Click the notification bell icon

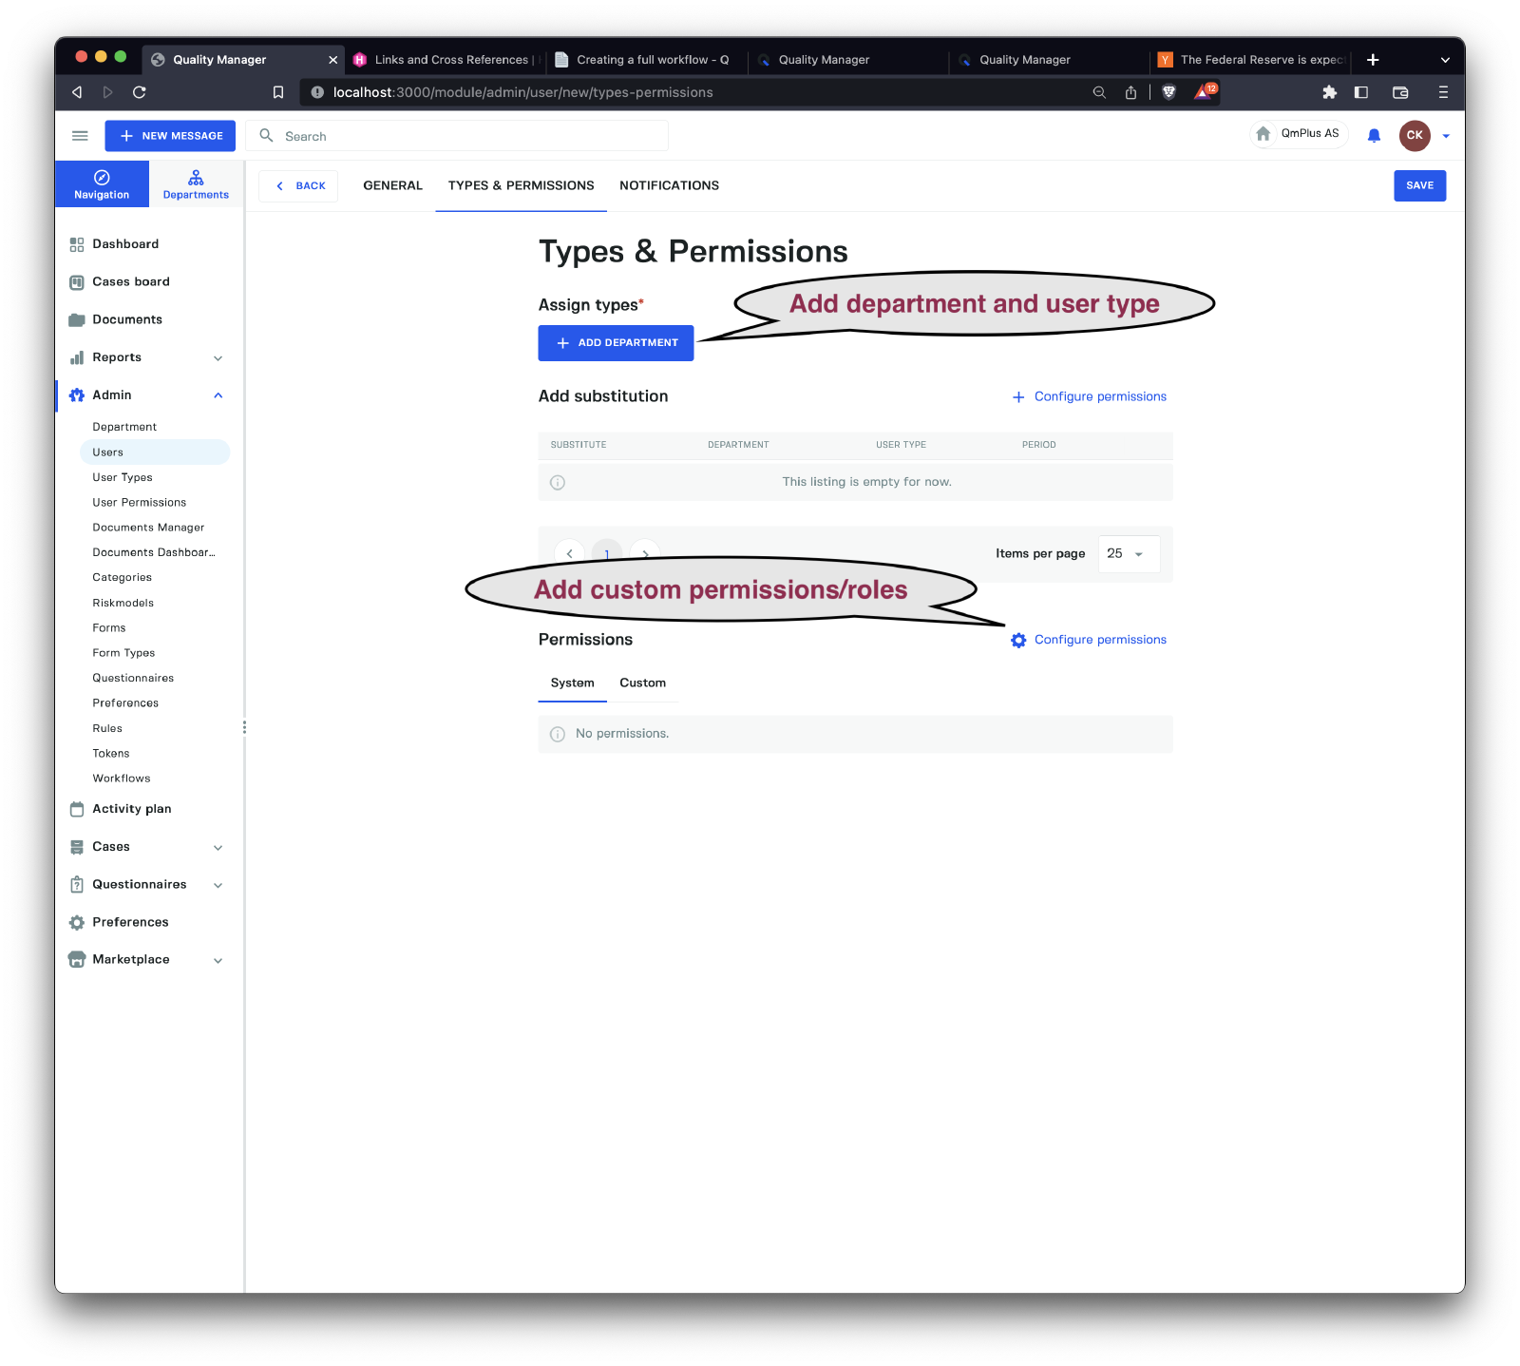point(1373,136)
